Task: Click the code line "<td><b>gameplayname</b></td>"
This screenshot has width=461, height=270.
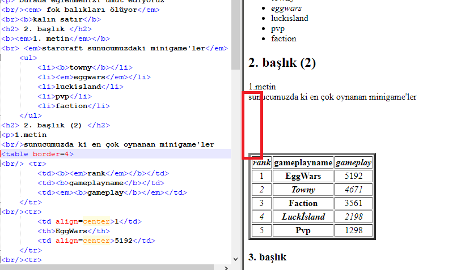Action: (101, 183)
